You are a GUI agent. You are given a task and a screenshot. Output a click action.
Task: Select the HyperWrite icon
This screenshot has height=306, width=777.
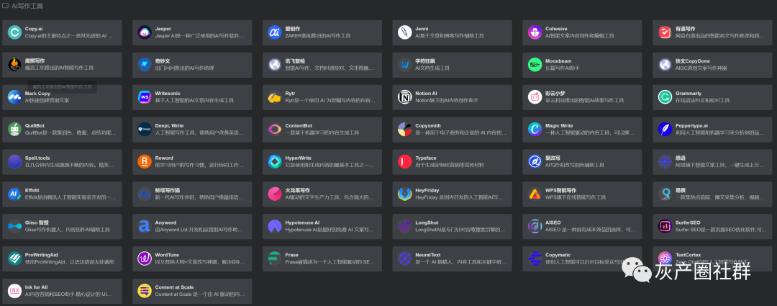click(x=275, y=162)
